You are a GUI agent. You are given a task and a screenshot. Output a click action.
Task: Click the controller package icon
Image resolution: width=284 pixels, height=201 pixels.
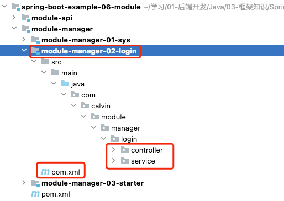pyautogui.click(x=125, y=150)
